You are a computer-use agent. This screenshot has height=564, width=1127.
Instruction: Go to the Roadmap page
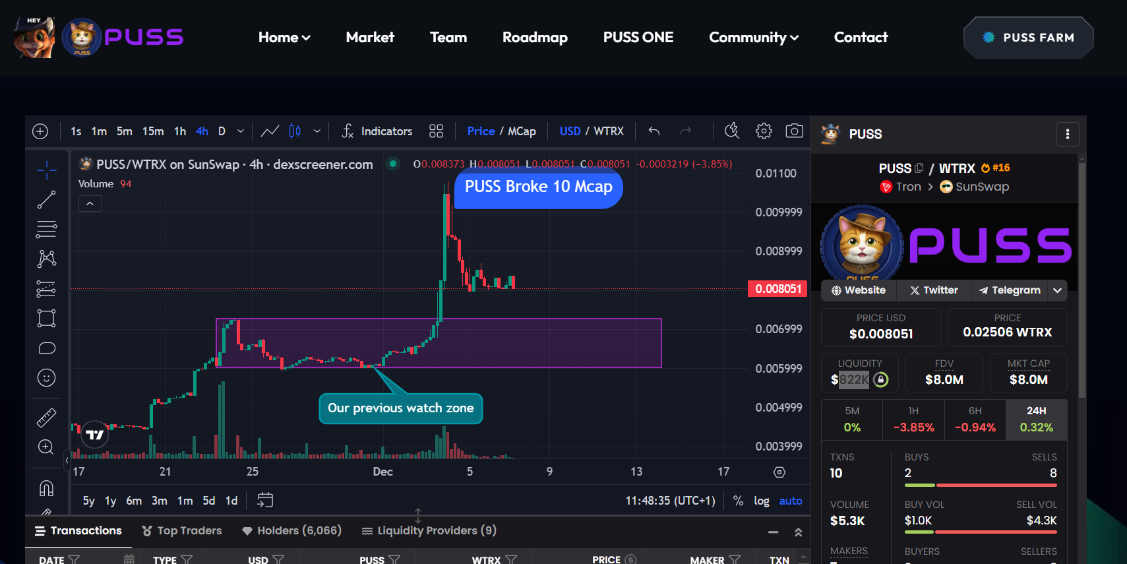pyautogui.click(x=535, y=38)
